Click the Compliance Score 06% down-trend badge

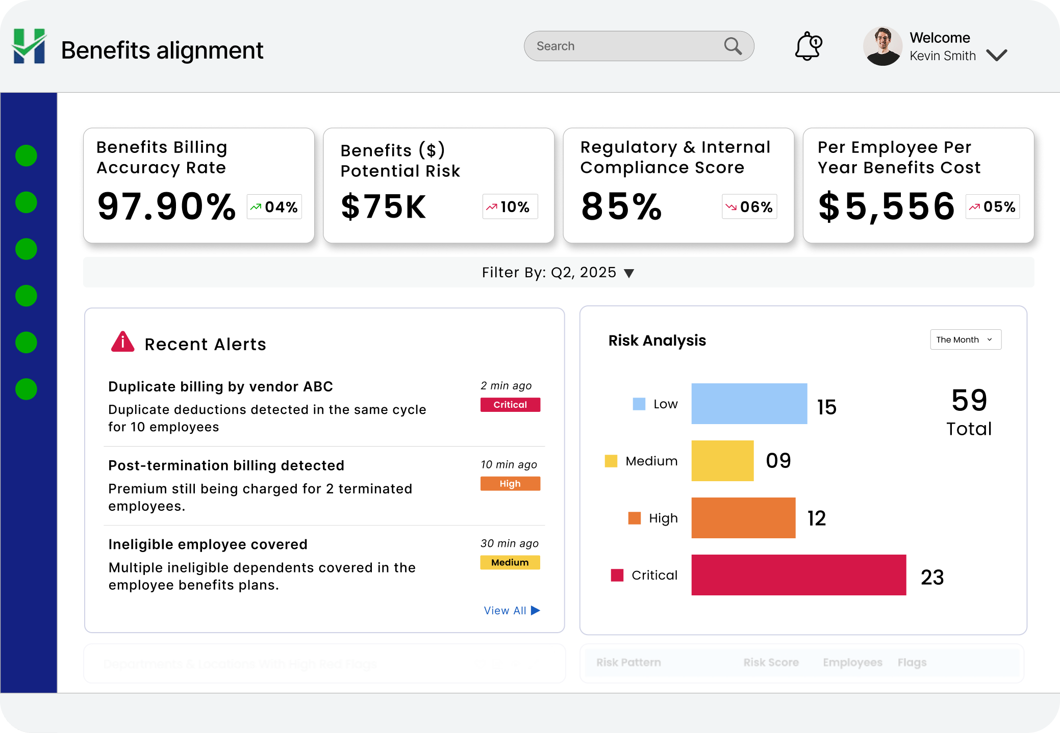tap(749, 207)
